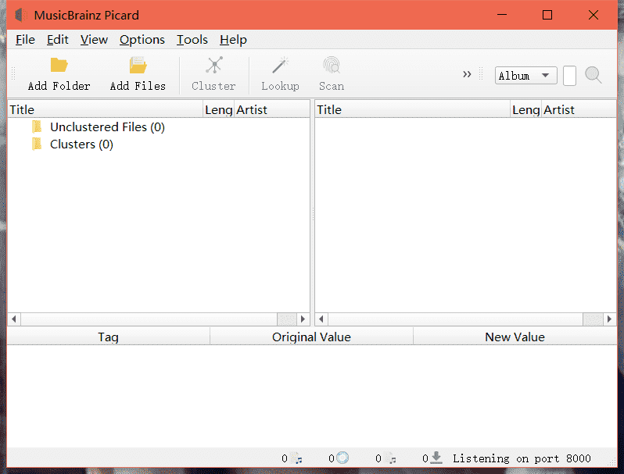Click the Scan fingerprint icon
Viewport: 624px width, 474px height.
coord(332,65)
